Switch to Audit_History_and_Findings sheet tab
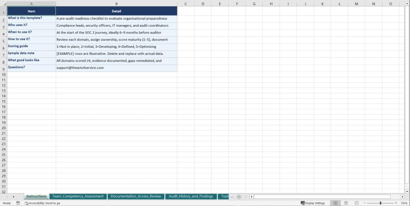 [x=191, y=197]
